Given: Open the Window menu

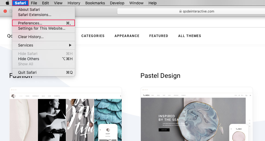Looking at the screenshot, I should 136,3.
